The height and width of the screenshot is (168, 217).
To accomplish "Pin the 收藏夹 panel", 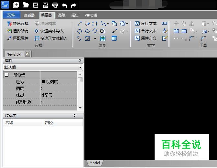I will click(x=74, y=116).
